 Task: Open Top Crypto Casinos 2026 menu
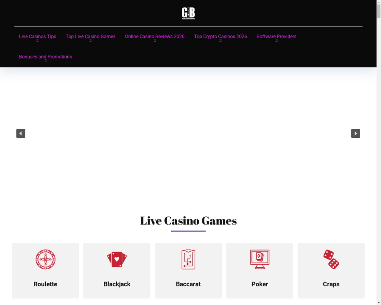pyautogui.click(x=220, y=36)
